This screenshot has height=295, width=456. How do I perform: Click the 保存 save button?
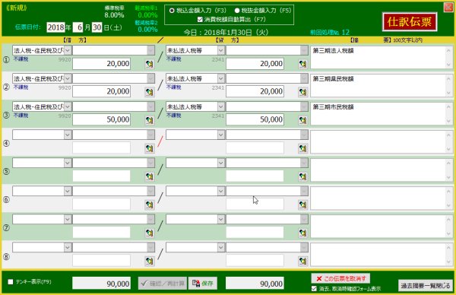click(x=203, y=283)
